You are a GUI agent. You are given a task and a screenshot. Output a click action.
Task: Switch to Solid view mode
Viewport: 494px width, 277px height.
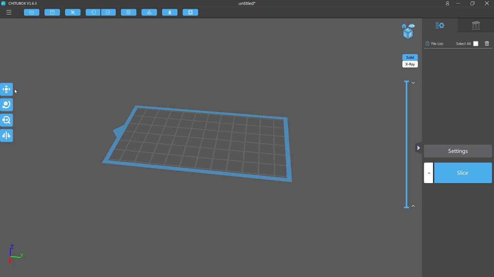410,57
